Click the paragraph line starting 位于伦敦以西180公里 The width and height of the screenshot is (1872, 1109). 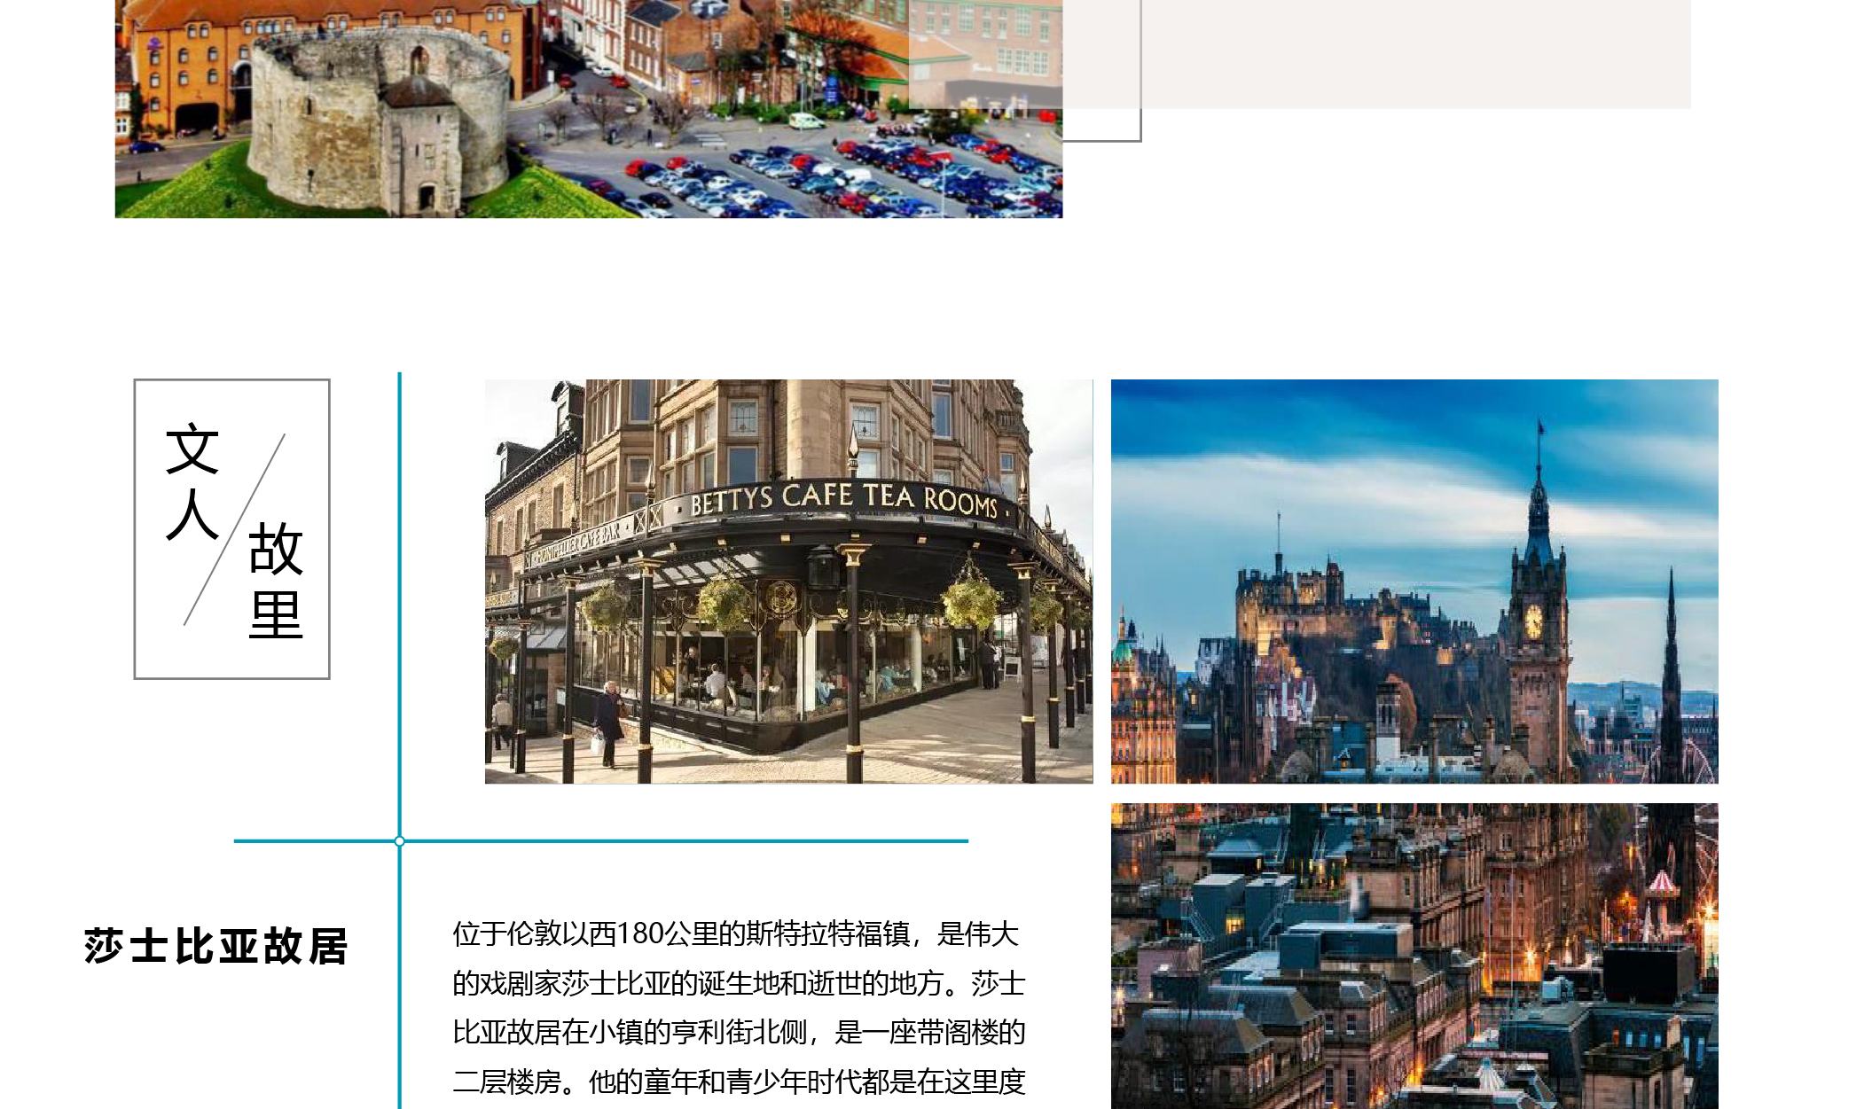tap(736, 934)
